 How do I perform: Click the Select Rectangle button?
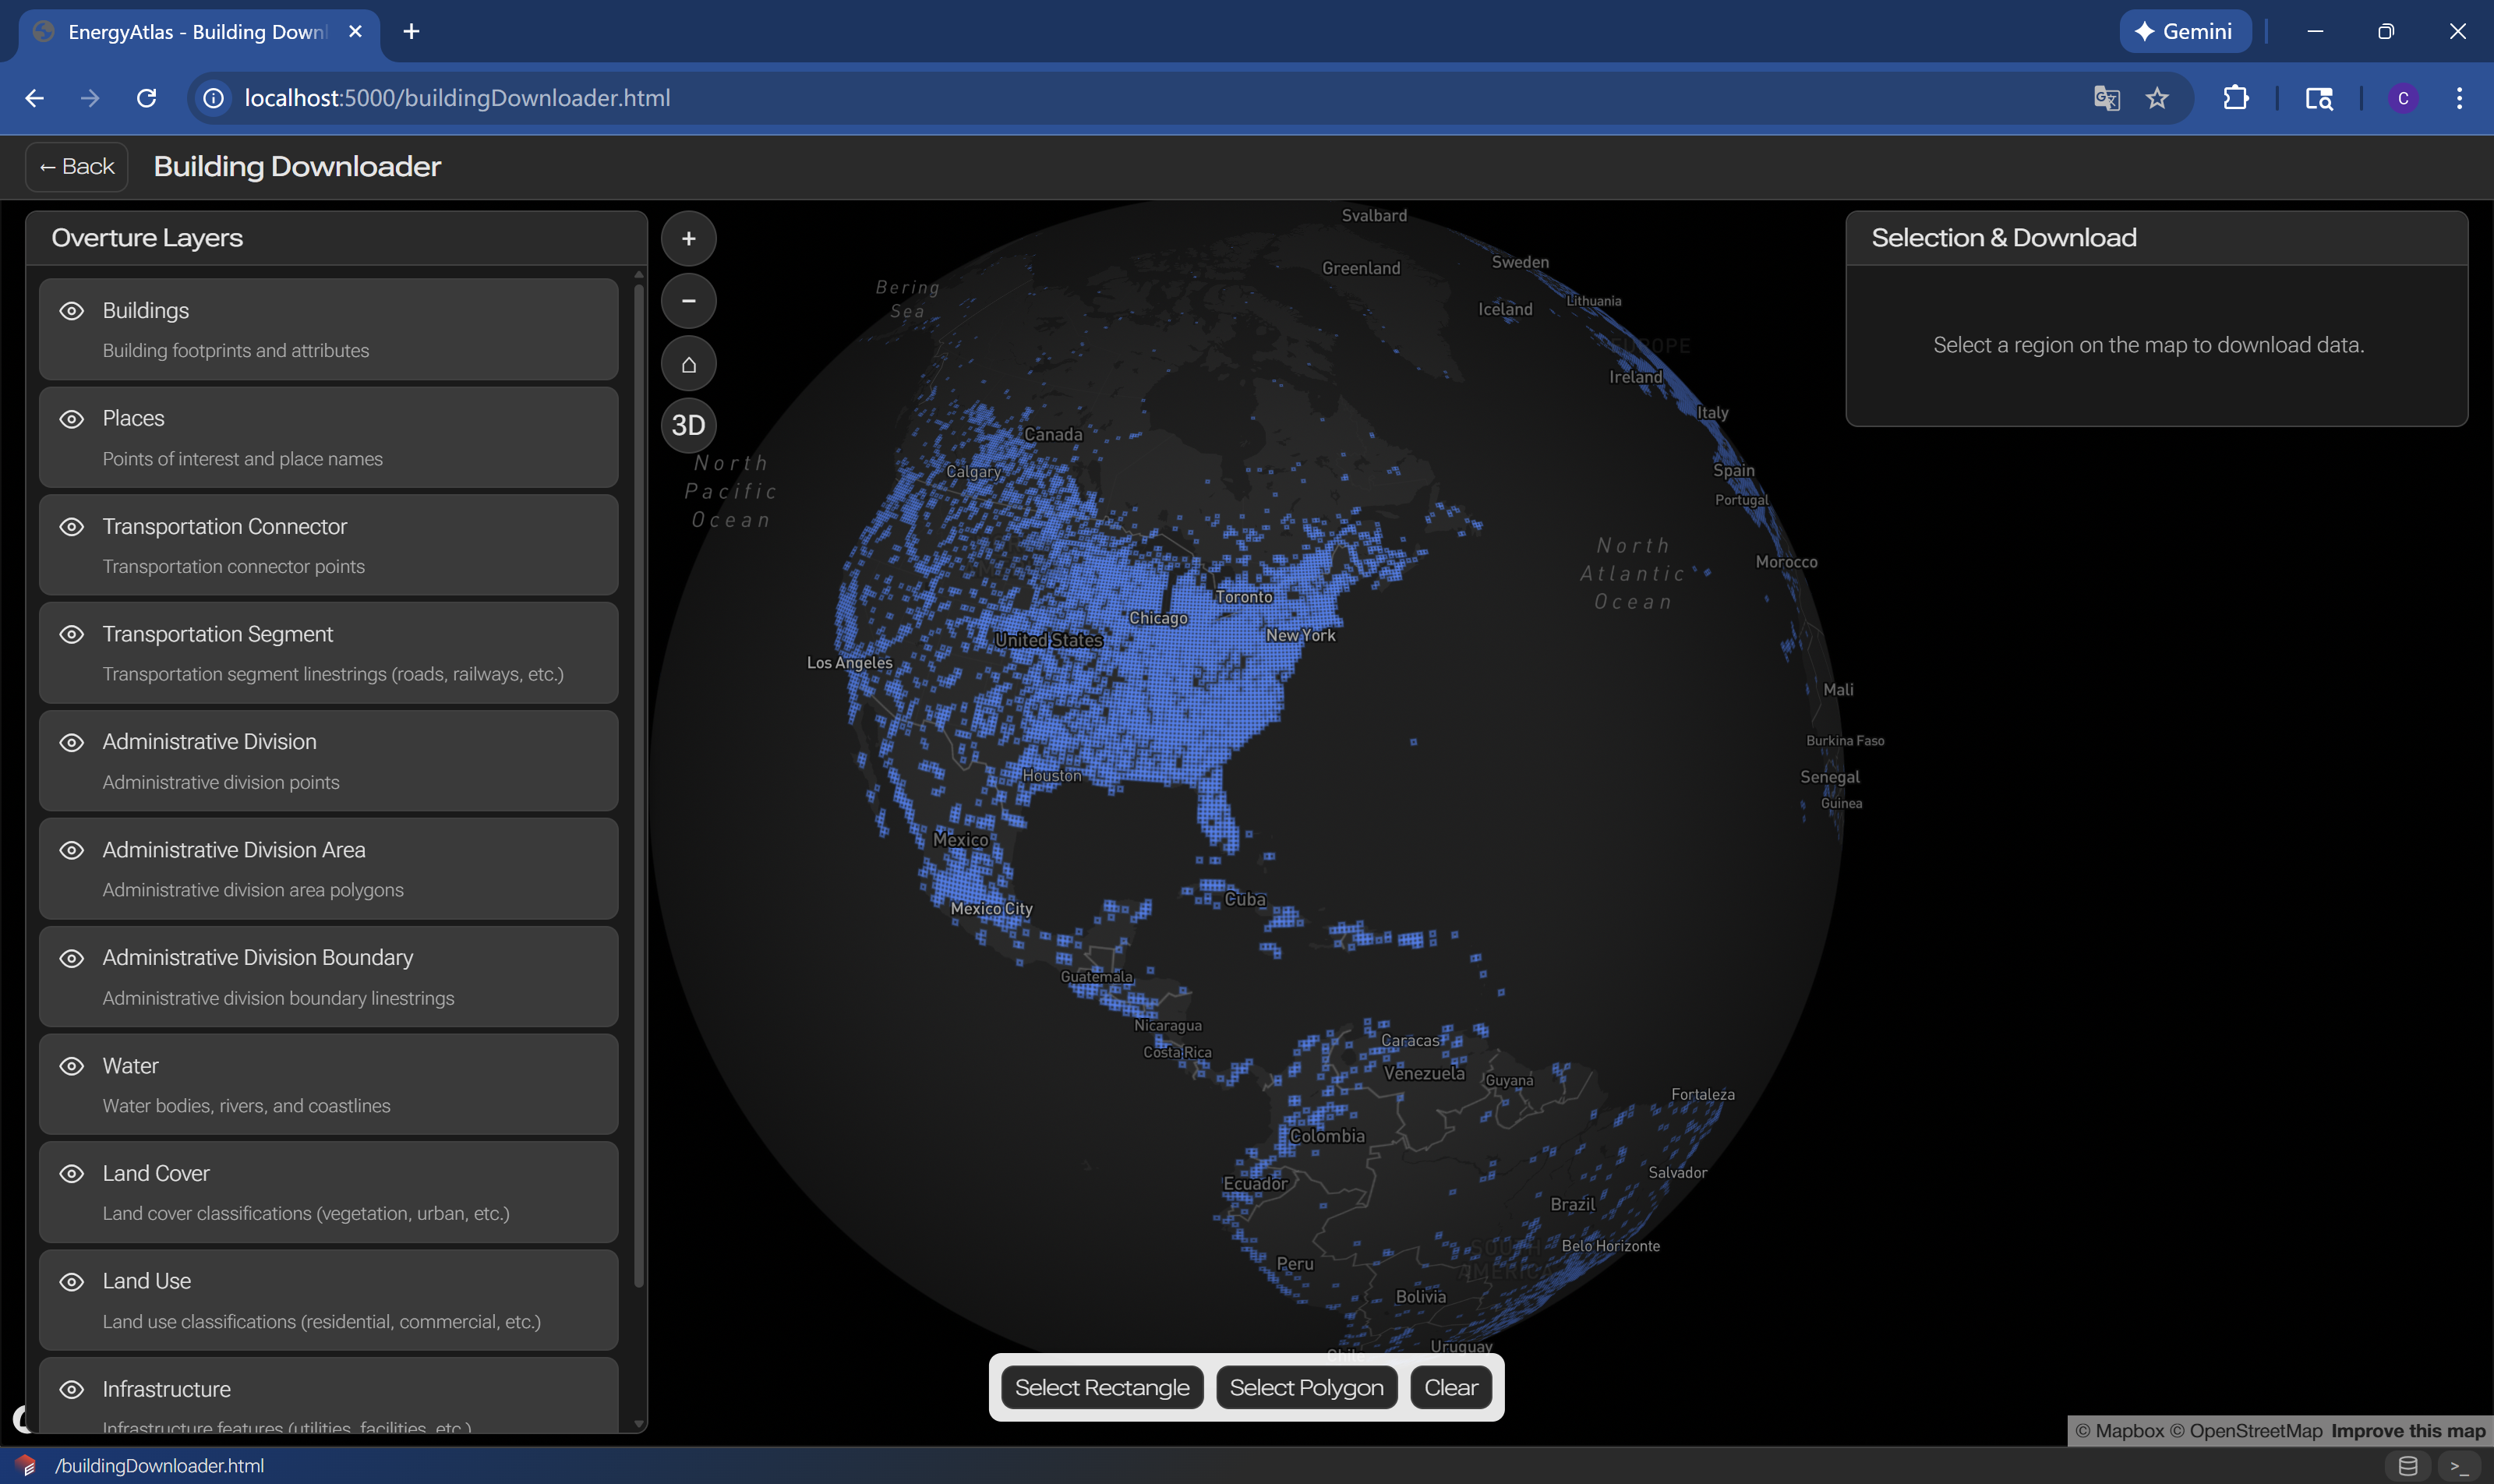1101,1387
